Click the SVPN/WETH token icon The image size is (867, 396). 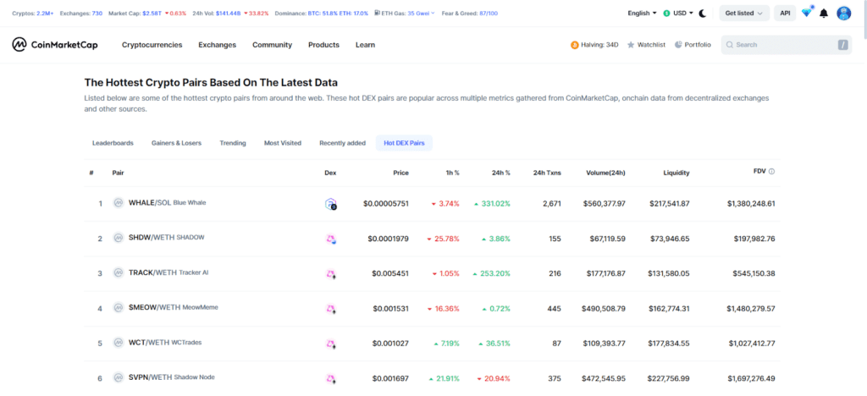118,377
